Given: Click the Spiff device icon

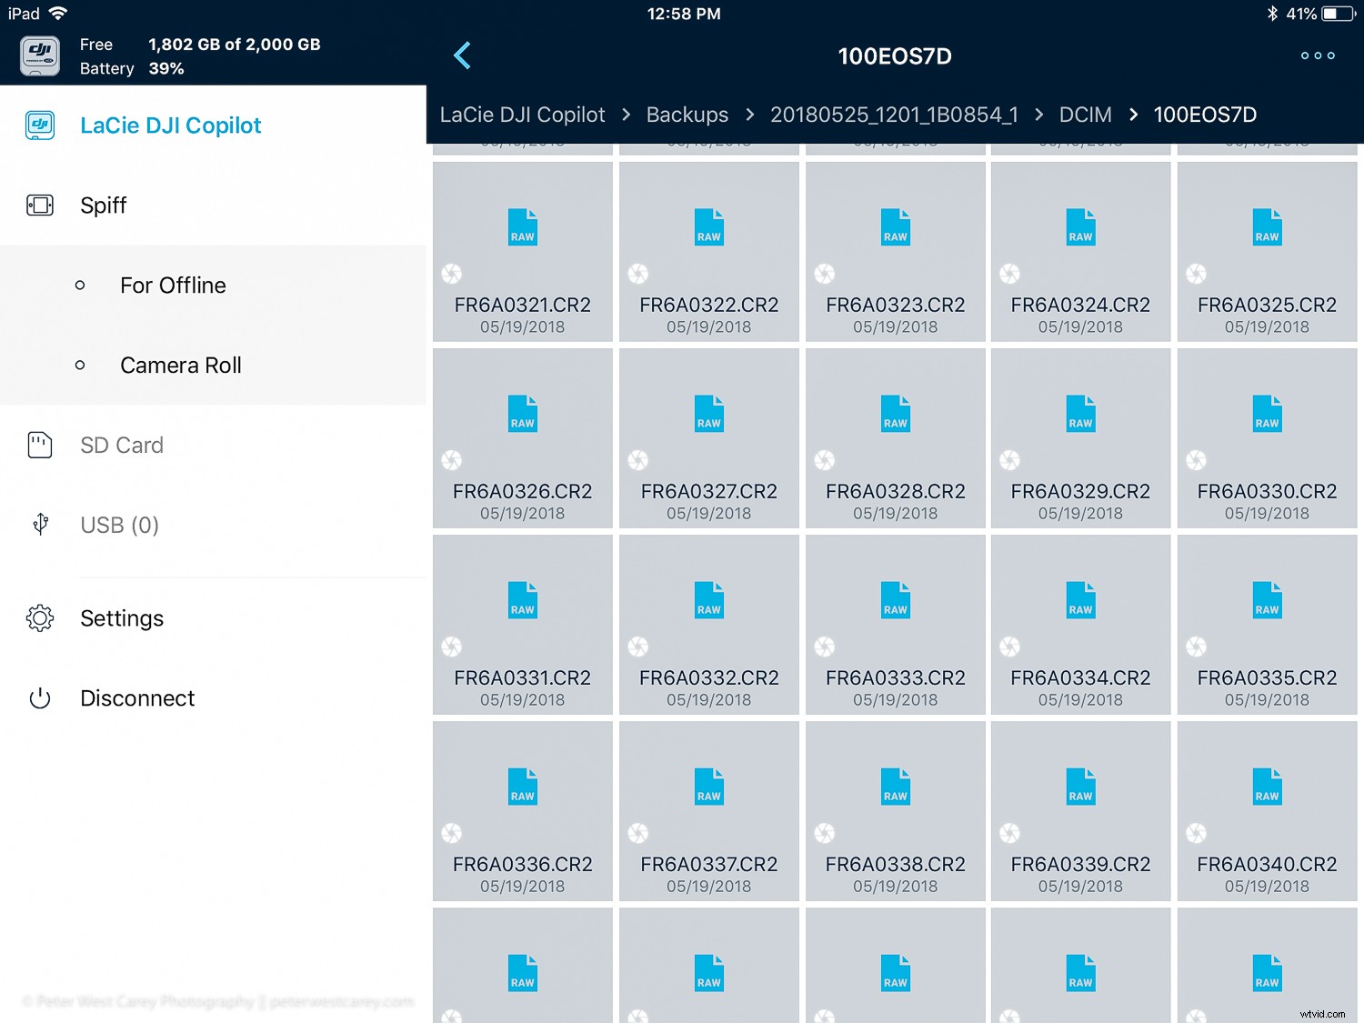Looking at the screenshot, I should (x=40, y=205).
